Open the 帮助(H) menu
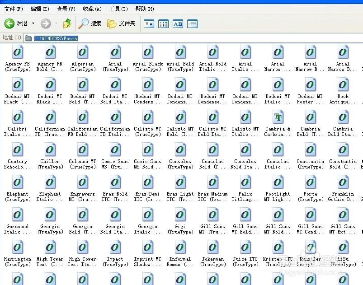 click(145, 9)
